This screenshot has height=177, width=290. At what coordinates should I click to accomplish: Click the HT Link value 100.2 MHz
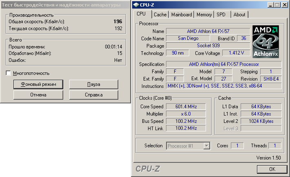pos(186,128)
